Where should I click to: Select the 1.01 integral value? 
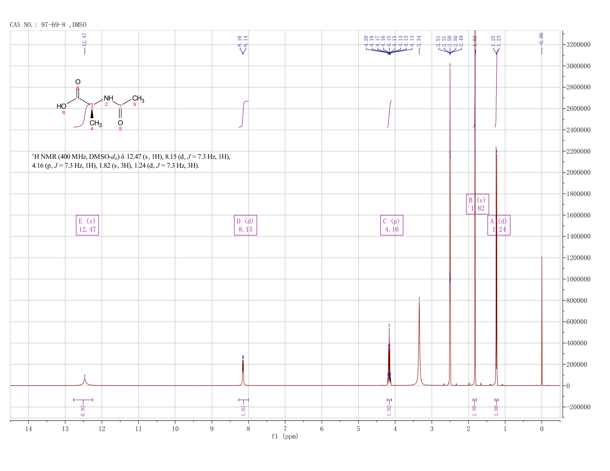coord(243,410)
